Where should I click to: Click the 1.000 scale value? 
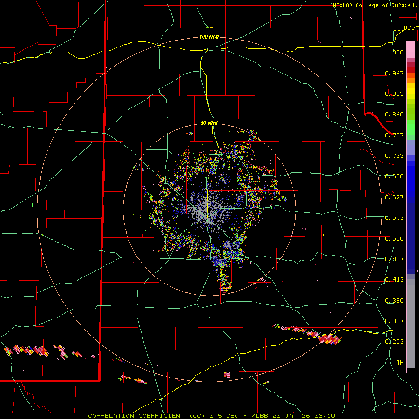[x=394, y=52]
